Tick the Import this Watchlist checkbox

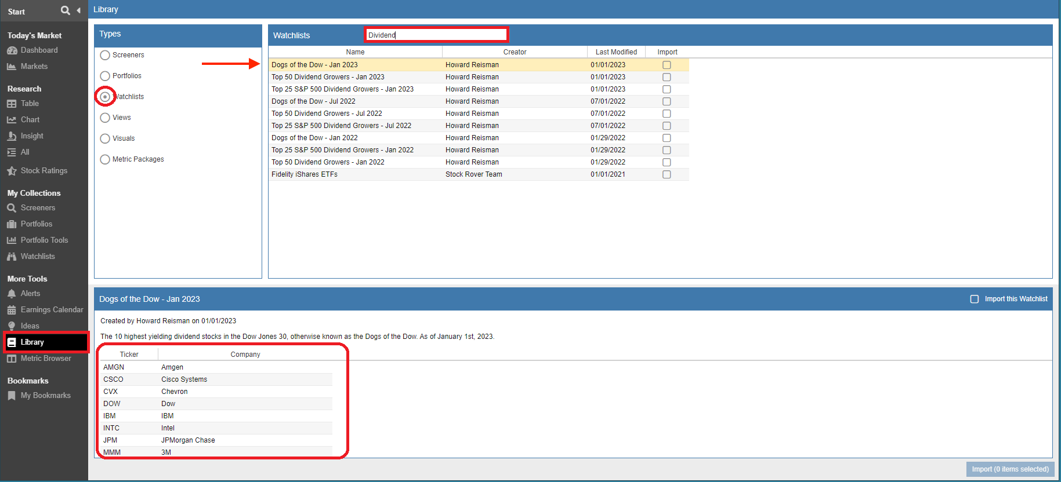coord(975,299)
